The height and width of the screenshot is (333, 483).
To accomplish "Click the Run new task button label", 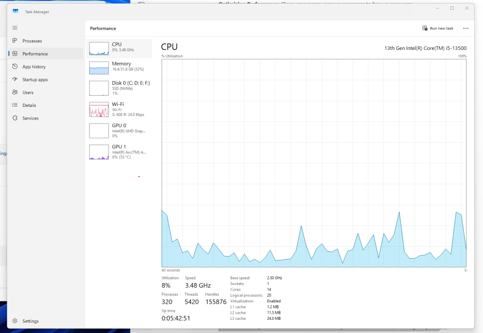I will tap(441, 28).
